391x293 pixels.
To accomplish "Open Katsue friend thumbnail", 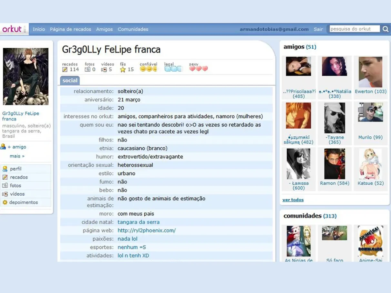I will (370, 164).
